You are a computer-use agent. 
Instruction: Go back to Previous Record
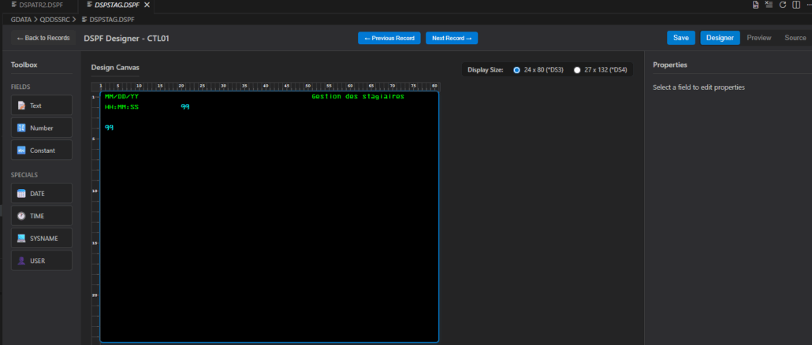click(389, 38)
